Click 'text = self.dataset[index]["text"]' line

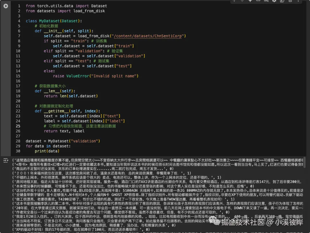82,116
